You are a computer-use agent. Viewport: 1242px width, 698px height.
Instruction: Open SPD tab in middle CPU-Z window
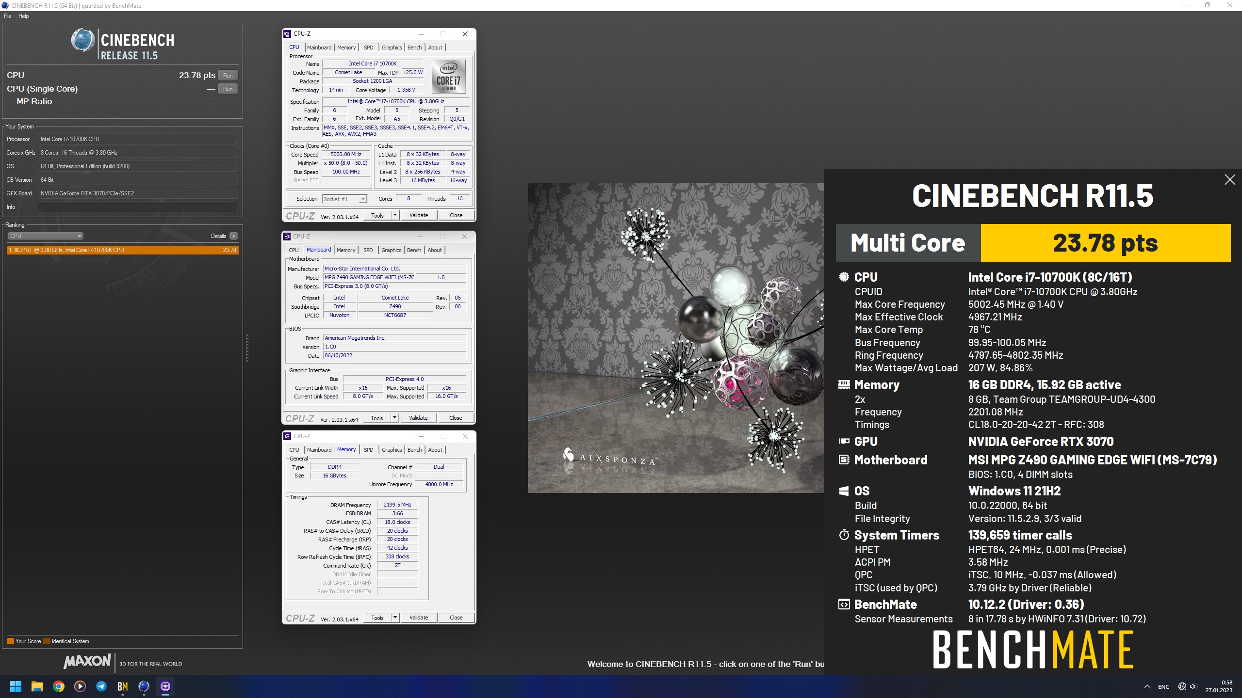point(368,250)
